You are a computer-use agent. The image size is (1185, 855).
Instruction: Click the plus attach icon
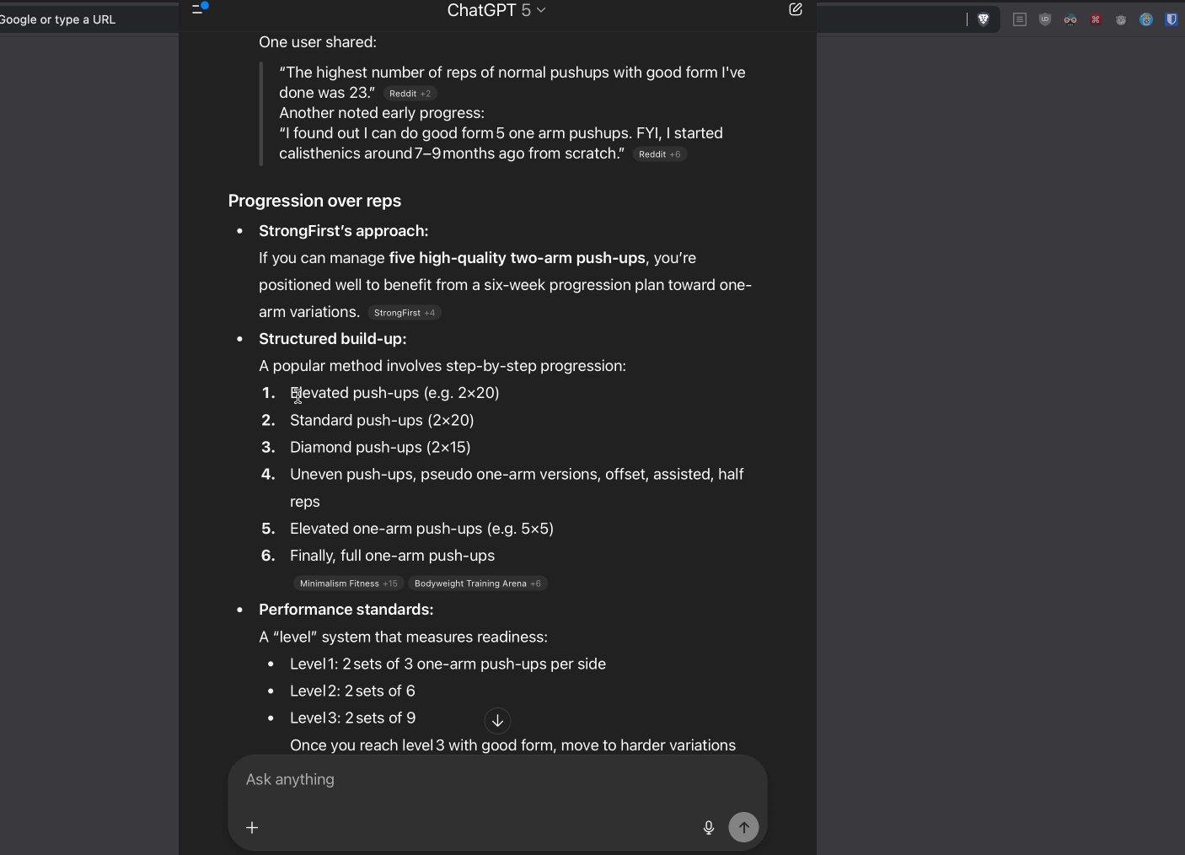pos(252,828)
